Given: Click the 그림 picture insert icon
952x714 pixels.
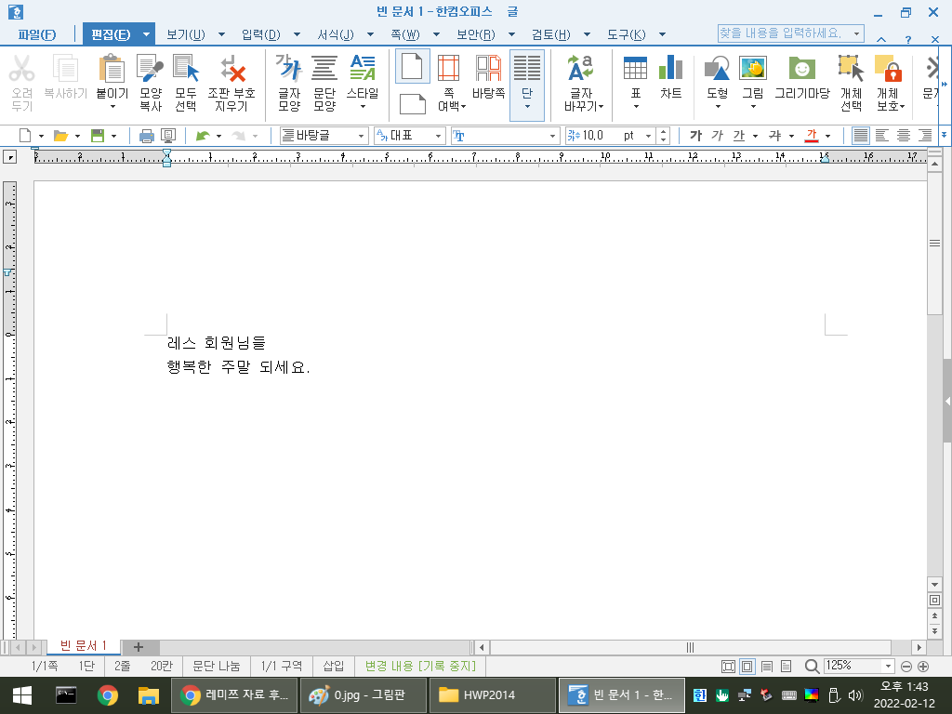Looking at the screenshot, I should click(x=753, y=81).
